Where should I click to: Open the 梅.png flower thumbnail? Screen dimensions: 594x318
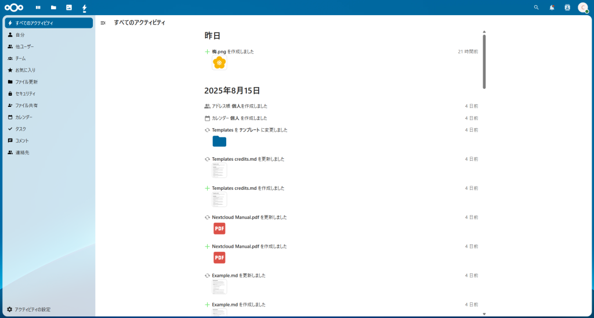pos(219,63)
